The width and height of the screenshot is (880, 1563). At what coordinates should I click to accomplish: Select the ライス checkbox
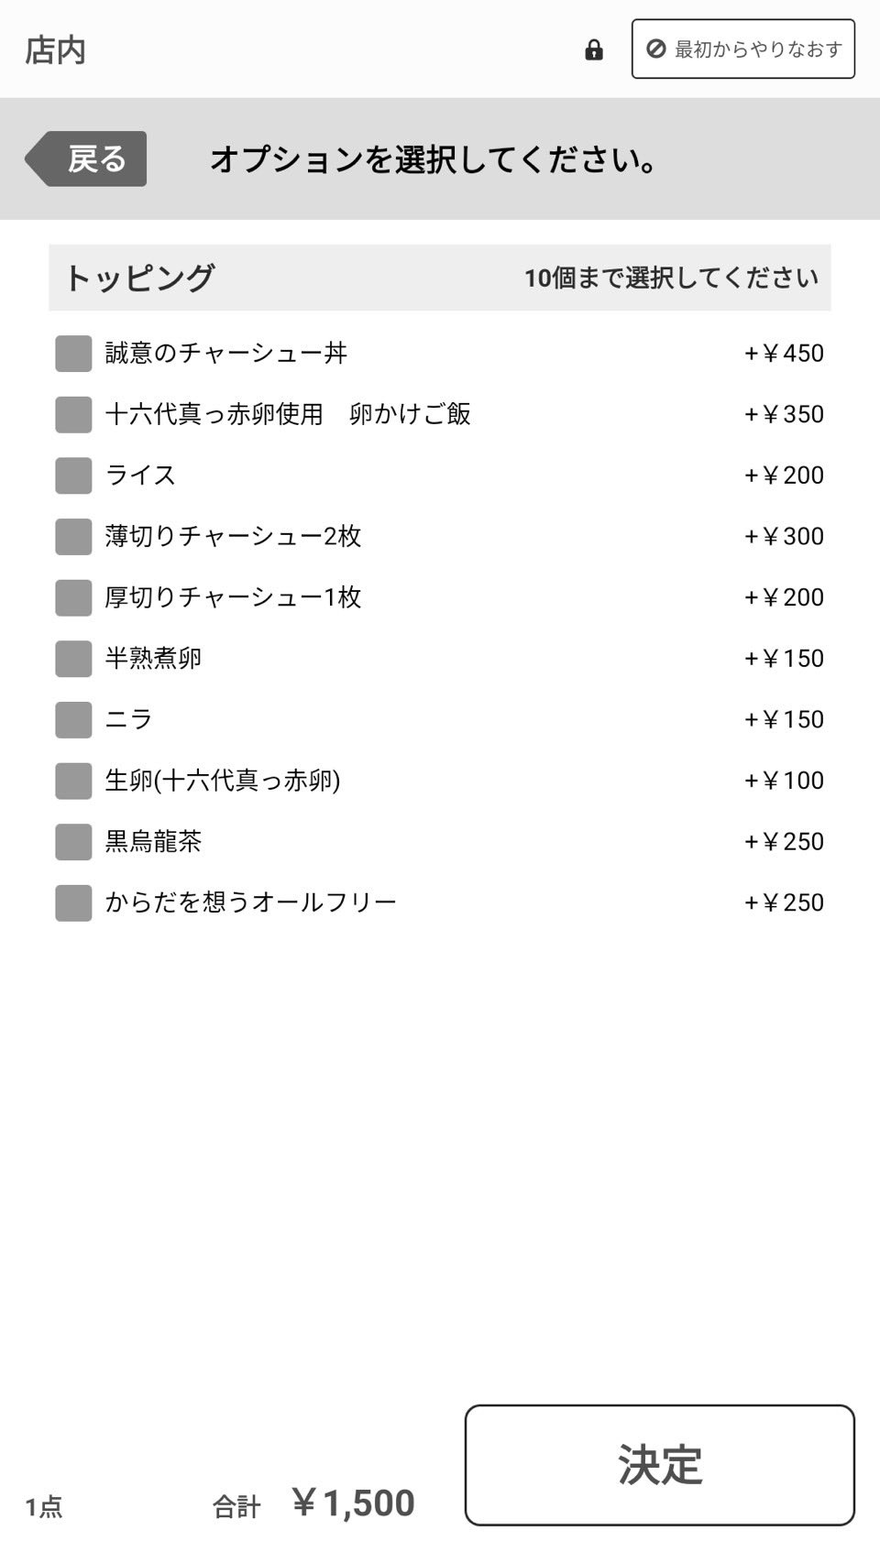[73, 475]
